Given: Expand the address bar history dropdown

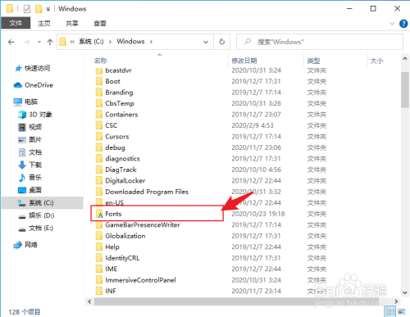Looking at the screenshot, I should 206,42.
